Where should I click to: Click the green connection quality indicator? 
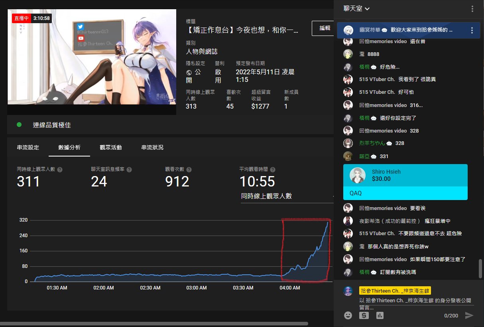(x=19, y=125)
